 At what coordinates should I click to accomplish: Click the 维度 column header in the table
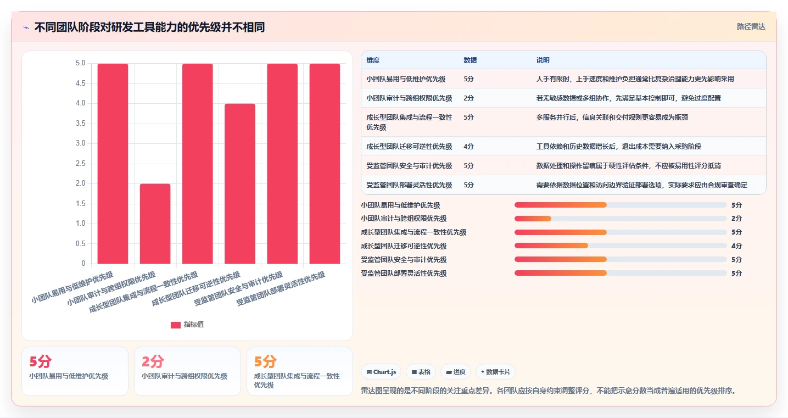tap(373, 60)
